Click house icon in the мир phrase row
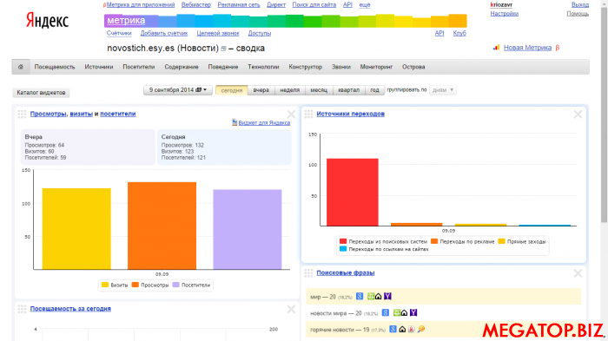Image resolution: width=608 pixels, height=341 pixels. pos(378,297)
